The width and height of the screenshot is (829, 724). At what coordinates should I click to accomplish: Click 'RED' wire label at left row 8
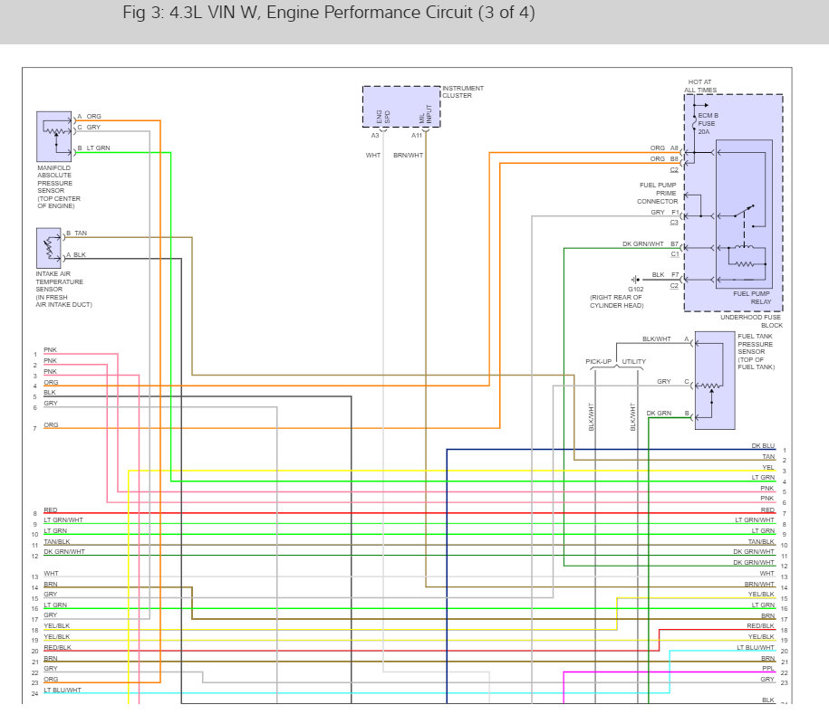click(x=50, y=510)
